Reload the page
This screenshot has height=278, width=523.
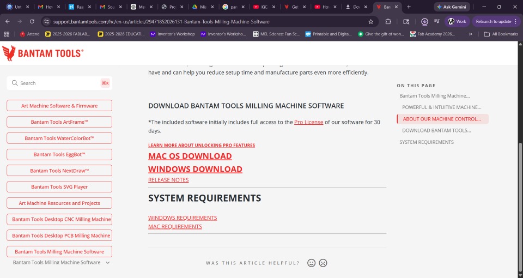[32, 21]
